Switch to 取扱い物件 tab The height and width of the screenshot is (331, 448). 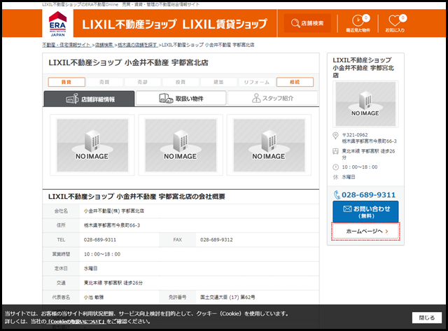(181, 98)
